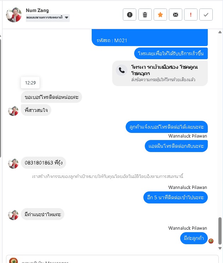The image size is (223, 263).
Task: Flag conversation with red exclamation icon
Action: [191, 15]
